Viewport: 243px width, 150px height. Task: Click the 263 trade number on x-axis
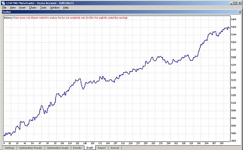(x=153, y=143)
